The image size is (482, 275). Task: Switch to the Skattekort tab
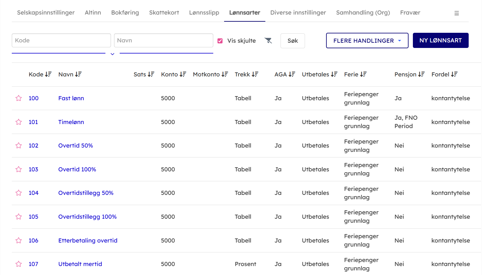coord(164,13)
